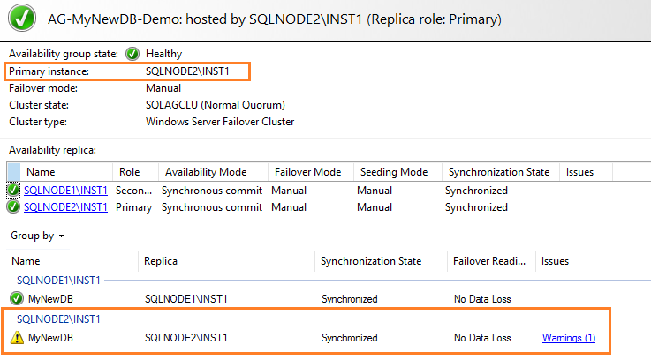Open the Group by dropdown

point(37,236)
